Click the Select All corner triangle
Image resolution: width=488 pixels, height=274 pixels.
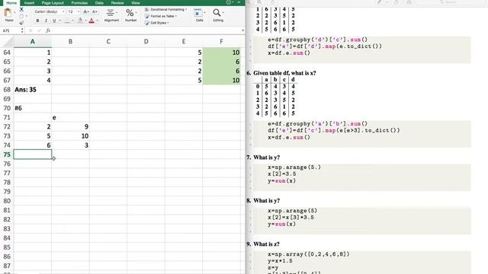point(8,42)
